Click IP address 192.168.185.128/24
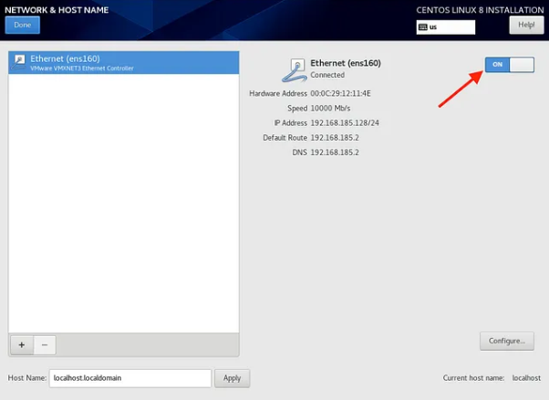The height and width of the screenshot is (400, 549). (x=345, y=122)
